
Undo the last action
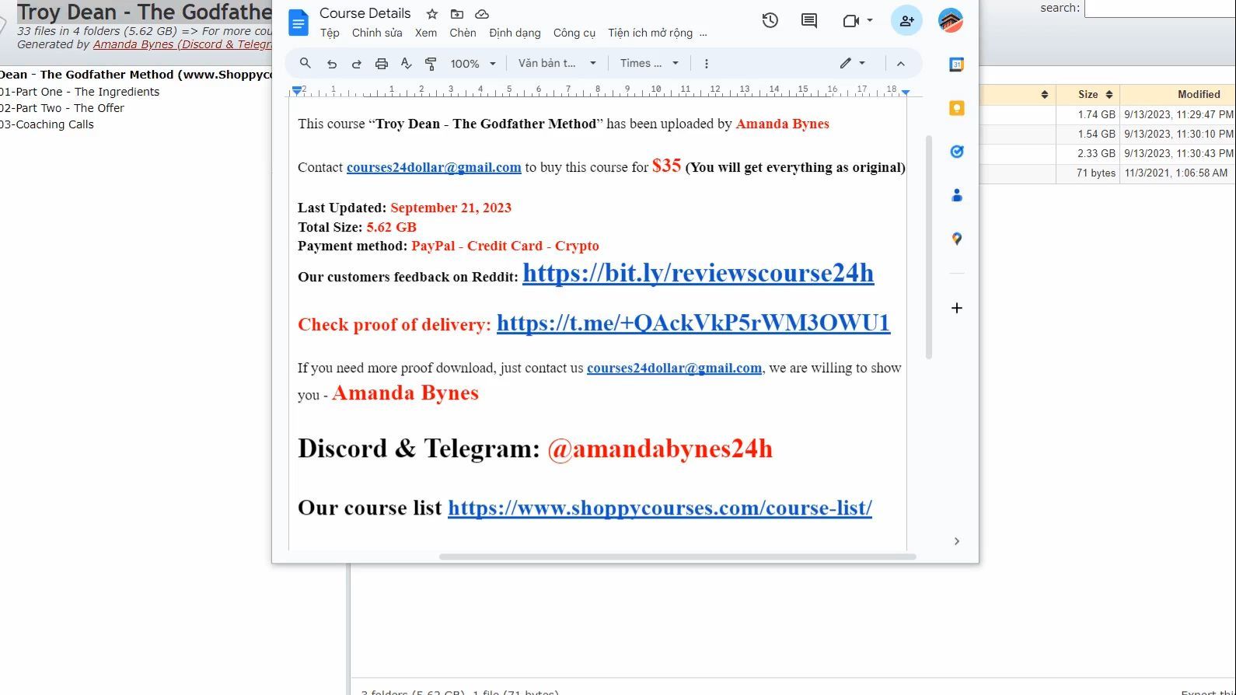pyautogui.click(x=332, y=64)
